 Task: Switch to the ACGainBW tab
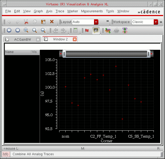pyautogui.click(x=23, y=39)
